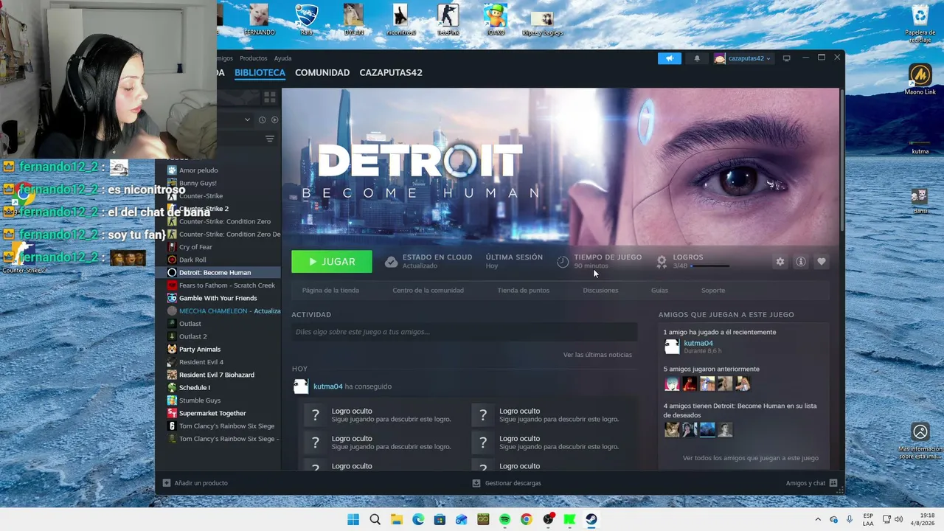Open the LeePink desktop shortcut
This screenshot has height=531, width=944.
coord(448,20)
